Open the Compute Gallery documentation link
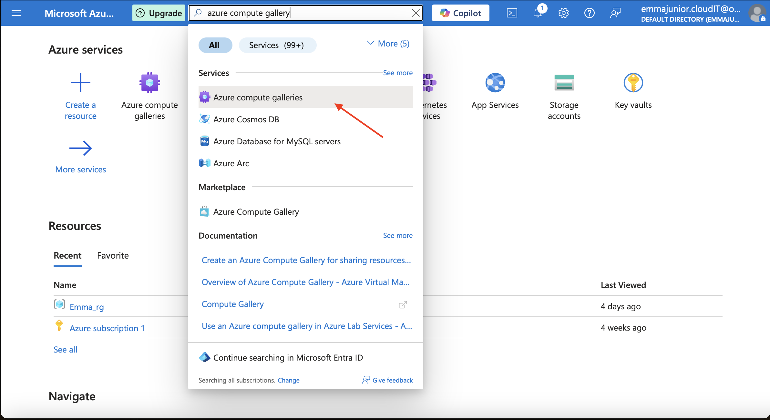The height and width of the screenshot is (420, 770). [233, 304]
